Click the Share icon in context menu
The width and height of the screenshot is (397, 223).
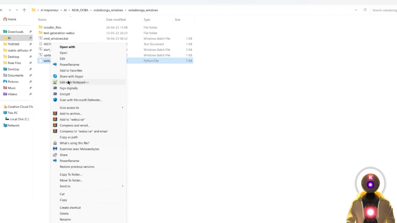pos(55,155)
